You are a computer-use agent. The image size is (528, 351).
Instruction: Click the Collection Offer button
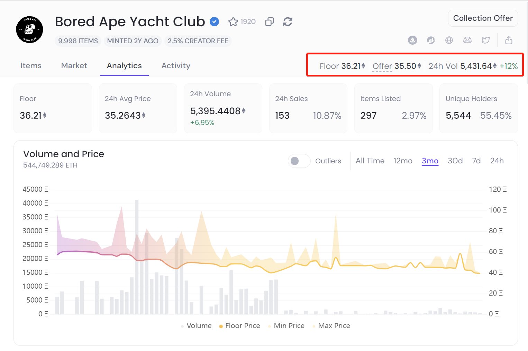483,18
